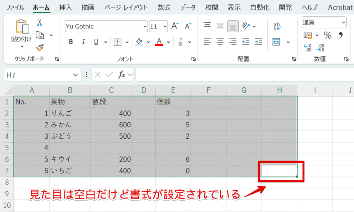The height and width of the screenshot is (212, 354).
Task: Apply borders using the border icon
Action: (117, 42)
